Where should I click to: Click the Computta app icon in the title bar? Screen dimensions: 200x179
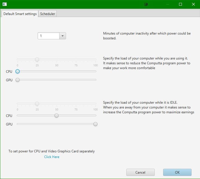(5, 4)
